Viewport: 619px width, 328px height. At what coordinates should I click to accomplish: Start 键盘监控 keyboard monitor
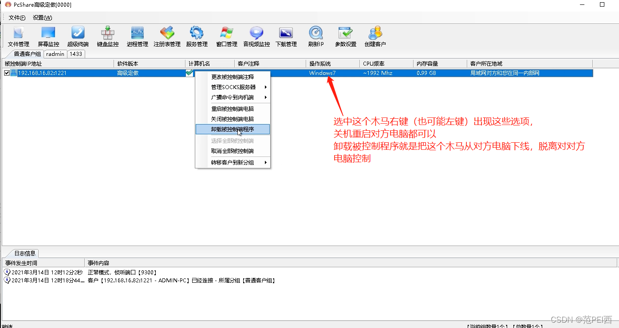(108, 36)
